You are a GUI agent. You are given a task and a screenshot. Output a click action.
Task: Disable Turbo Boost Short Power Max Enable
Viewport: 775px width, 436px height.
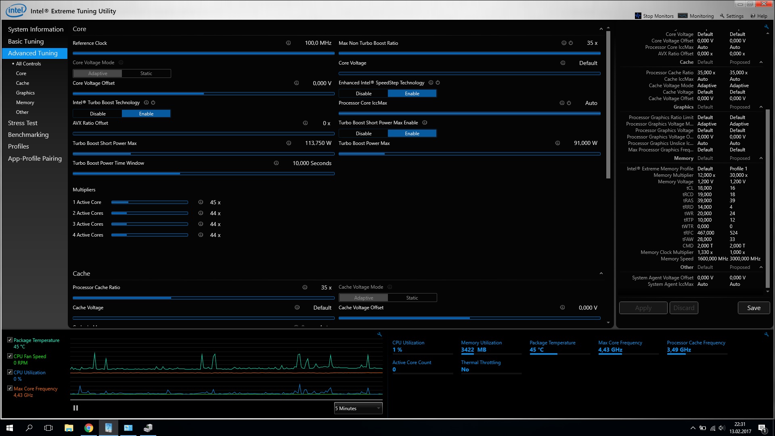[x=364, y=133]
